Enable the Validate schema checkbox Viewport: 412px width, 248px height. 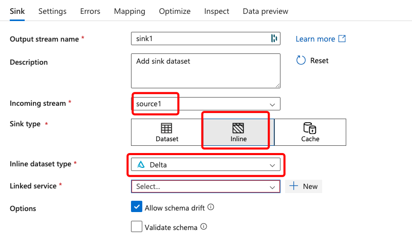pos(137,226)
